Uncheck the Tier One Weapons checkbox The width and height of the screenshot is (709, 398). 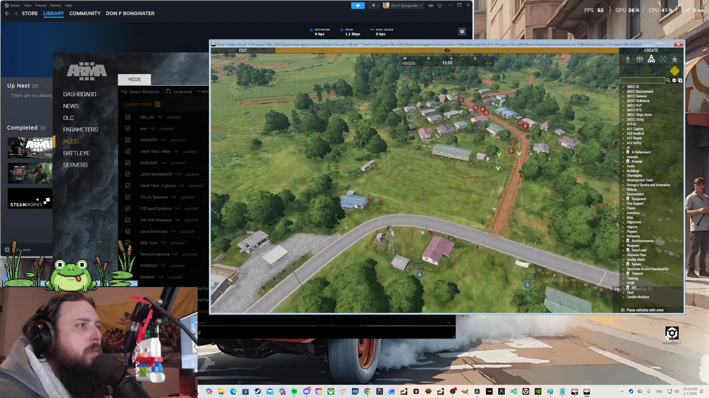click(x=127, y=220)
